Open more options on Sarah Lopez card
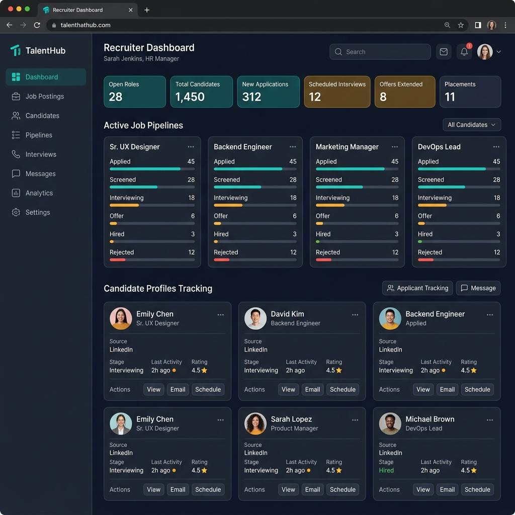The image size is (515, 515). pyautogui.click(x=355, y=420)
